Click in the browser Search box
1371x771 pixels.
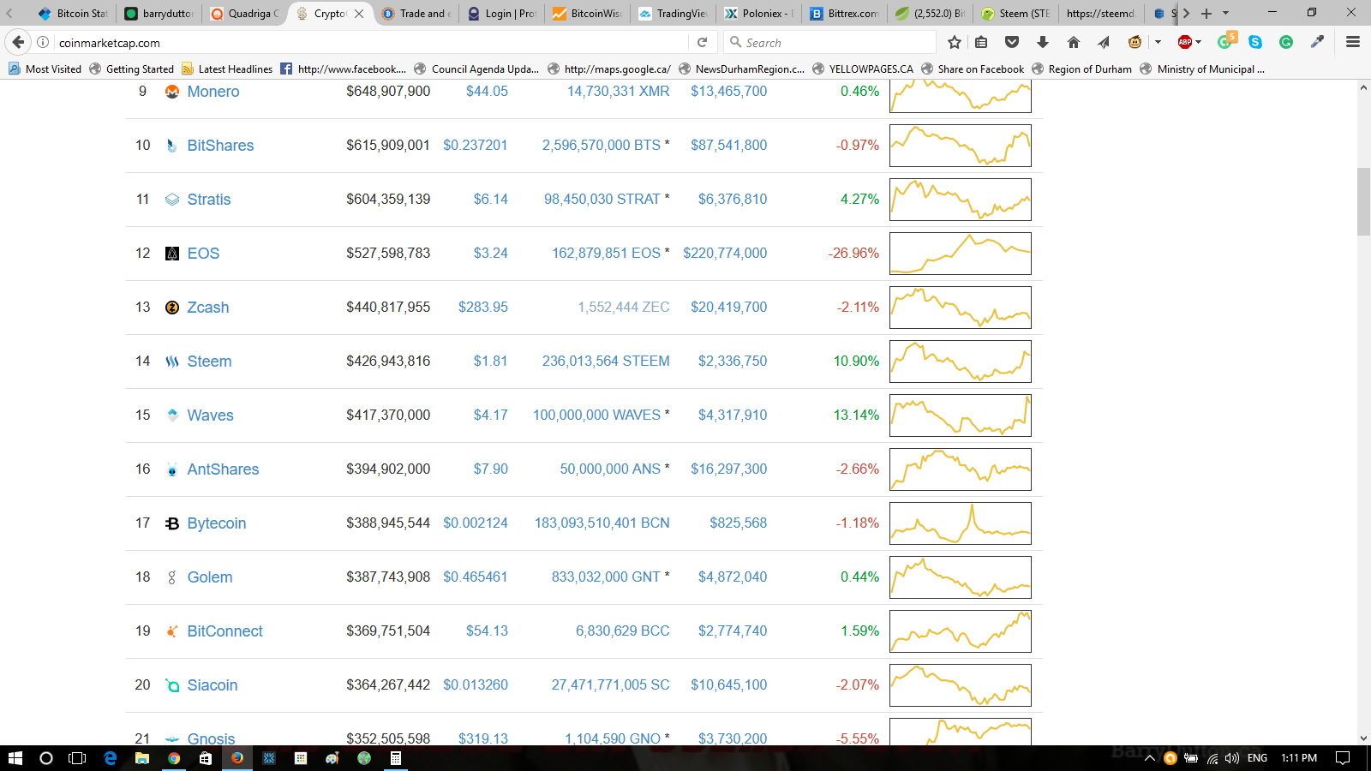point(828,42)
